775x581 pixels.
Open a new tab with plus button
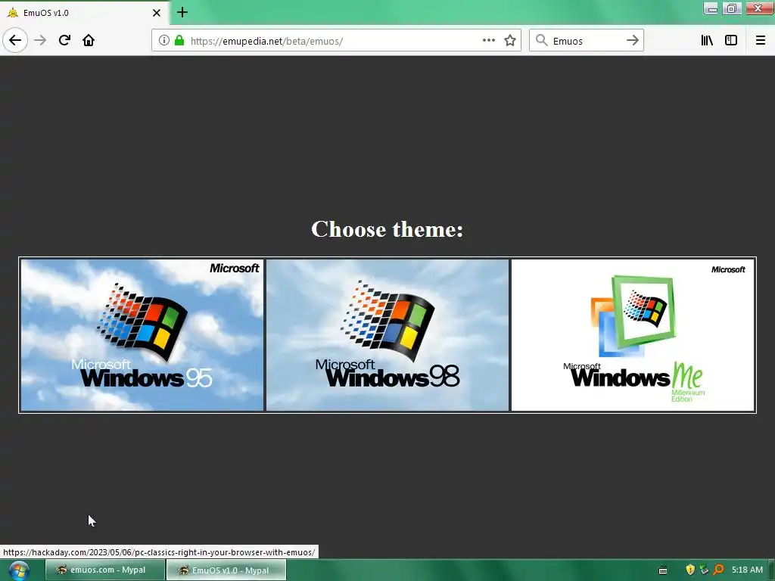click(x=182, y=12)
